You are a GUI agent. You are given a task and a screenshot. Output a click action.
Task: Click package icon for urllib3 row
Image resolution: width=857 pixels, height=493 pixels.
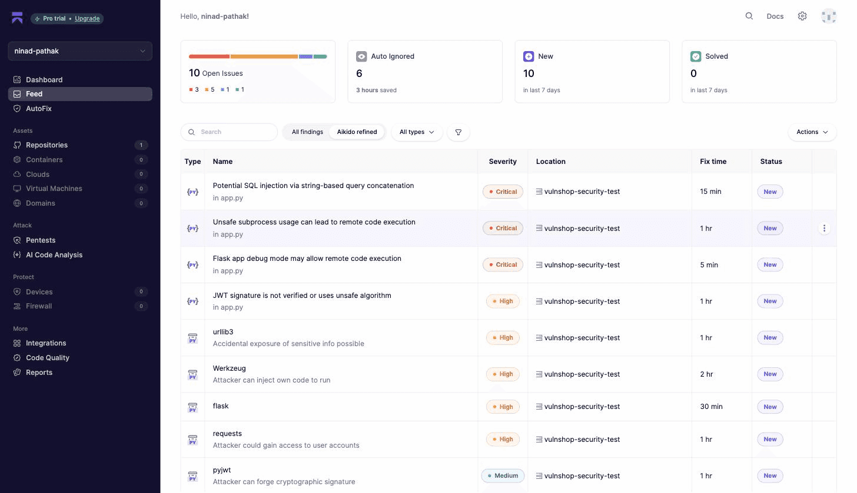click(x=192, y=338)
